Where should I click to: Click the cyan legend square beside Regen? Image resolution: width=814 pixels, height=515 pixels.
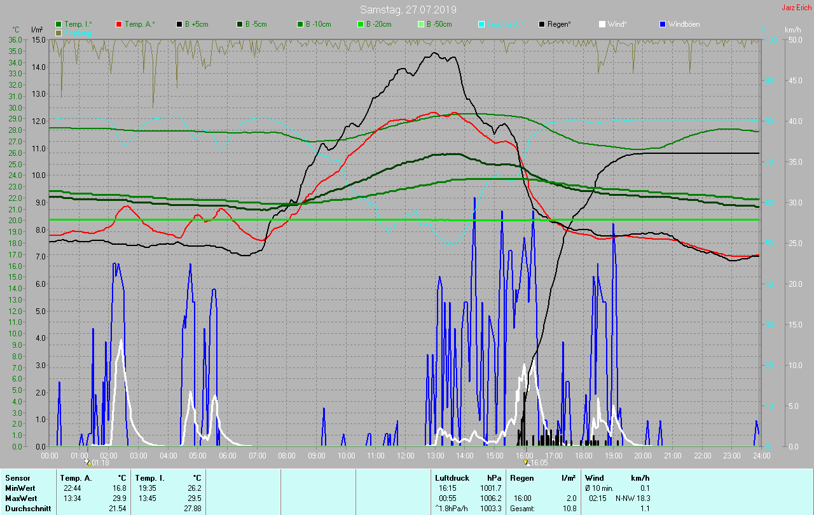(481, 24)
